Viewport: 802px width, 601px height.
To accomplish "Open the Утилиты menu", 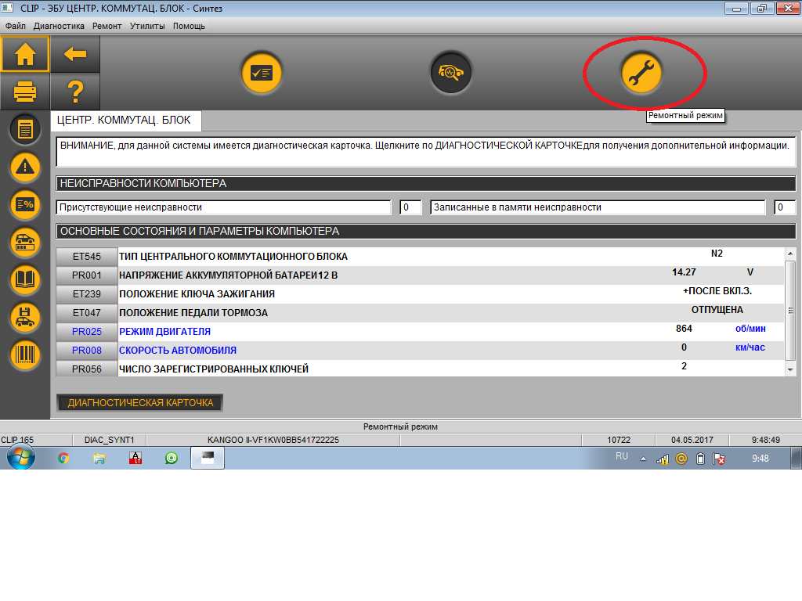I will (147, 26).
